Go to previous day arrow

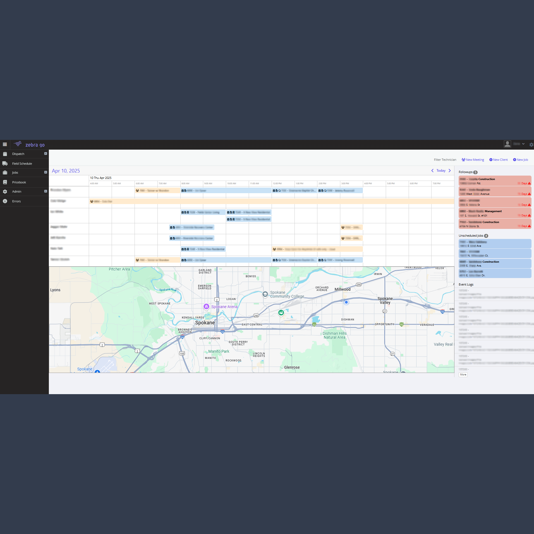click(x=432, y=171)
